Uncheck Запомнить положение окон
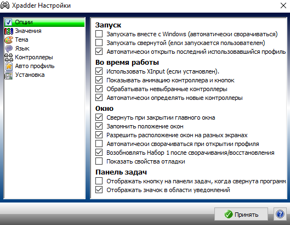Screen dimensions: 290x225 pyautogui.click(x=99, y=126)
